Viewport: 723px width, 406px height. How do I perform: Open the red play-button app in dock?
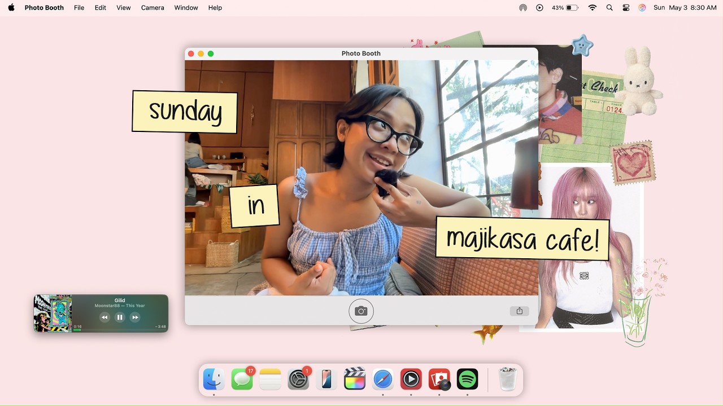[411, 379]
